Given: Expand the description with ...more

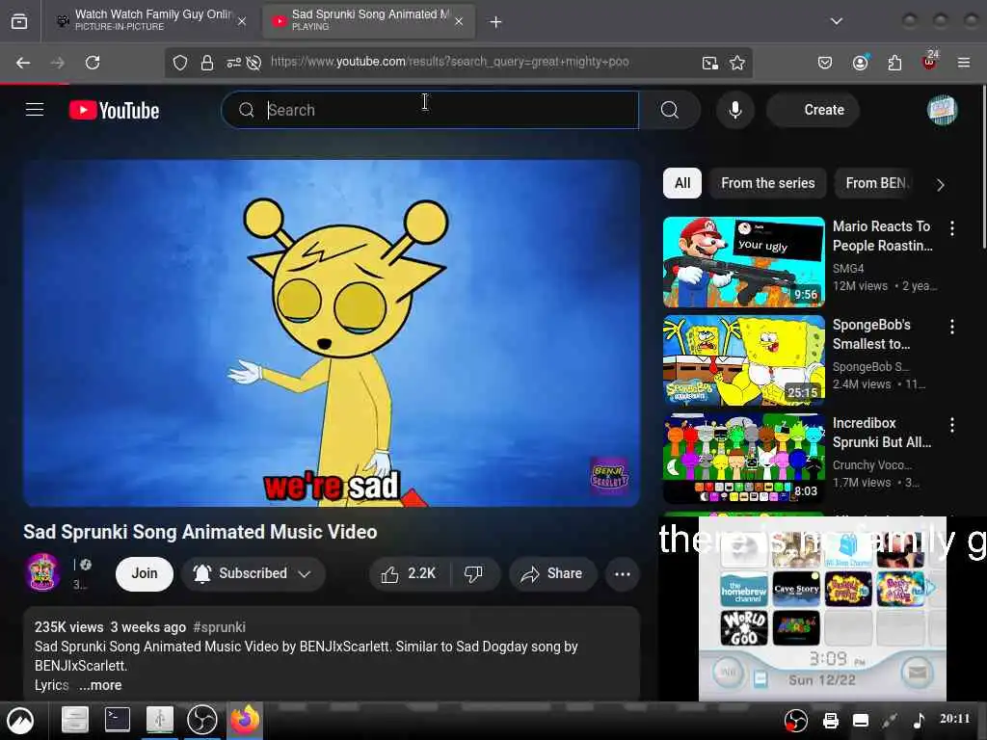Looking at the screenshot, I should [x=100, y=685].
